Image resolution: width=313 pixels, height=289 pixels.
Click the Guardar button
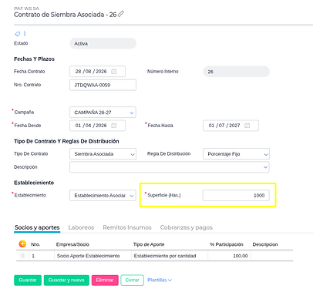[28, 280]
